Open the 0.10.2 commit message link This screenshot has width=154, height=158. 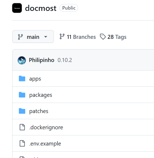click(x=65, y=60)
